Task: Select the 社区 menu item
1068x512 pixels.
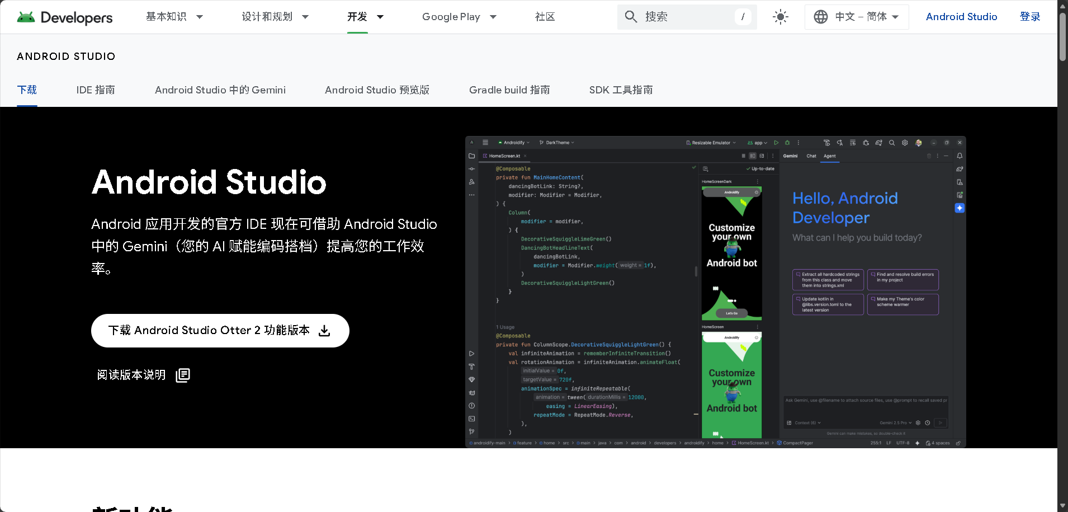Action: coord(544,17)
